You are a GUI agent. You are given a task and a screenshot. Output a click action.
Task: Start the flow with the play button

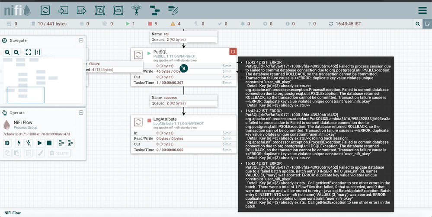click(40, 143)
